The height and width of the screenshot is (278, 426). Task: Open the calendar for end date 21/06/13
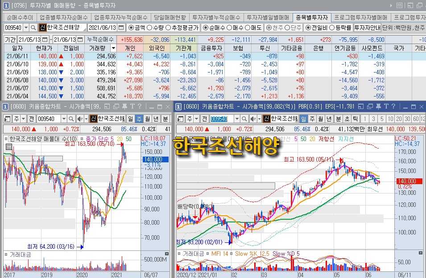pos(80,40)
